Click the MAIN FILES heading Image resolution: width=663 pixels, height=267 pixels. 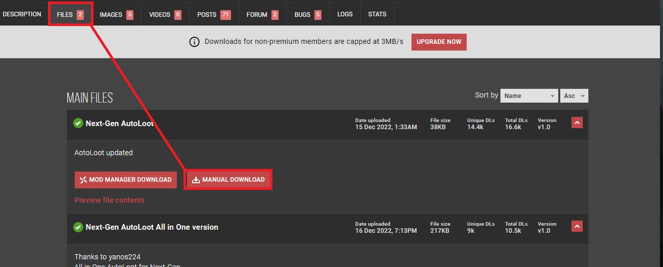[x=89, y=98]
